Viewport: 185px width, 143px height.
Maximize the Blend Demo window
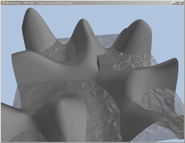click(x=178, y=3)
